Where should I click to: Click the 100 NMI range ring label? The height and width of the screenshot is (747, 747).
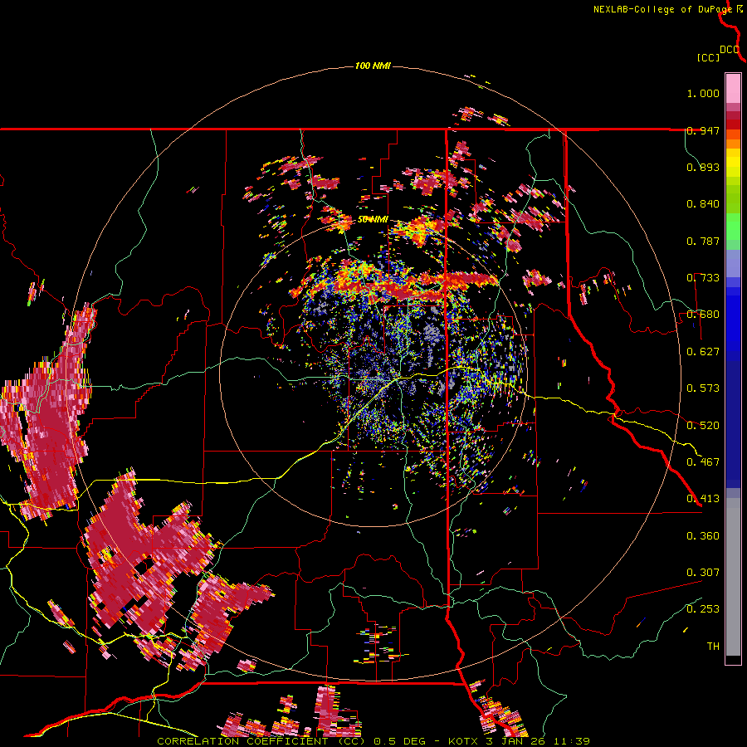pos(373,66)
